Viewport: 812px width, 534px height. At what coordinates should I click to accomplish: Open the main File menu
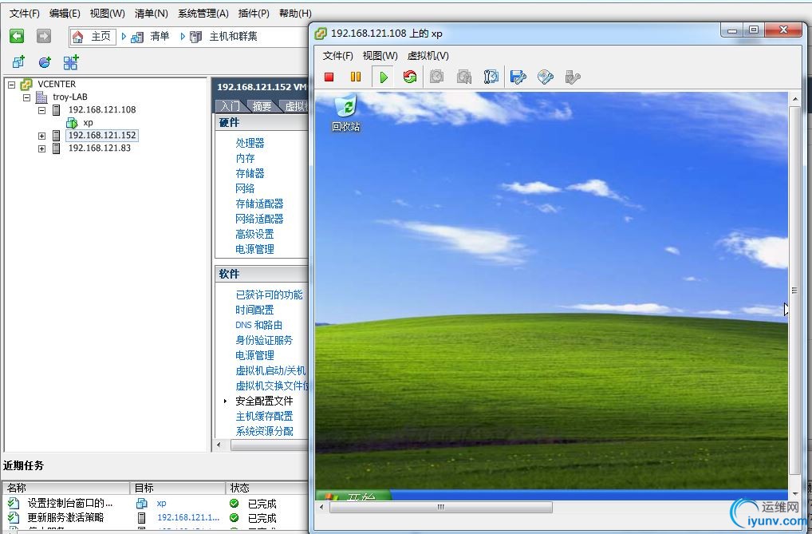[x=25, y=14]
